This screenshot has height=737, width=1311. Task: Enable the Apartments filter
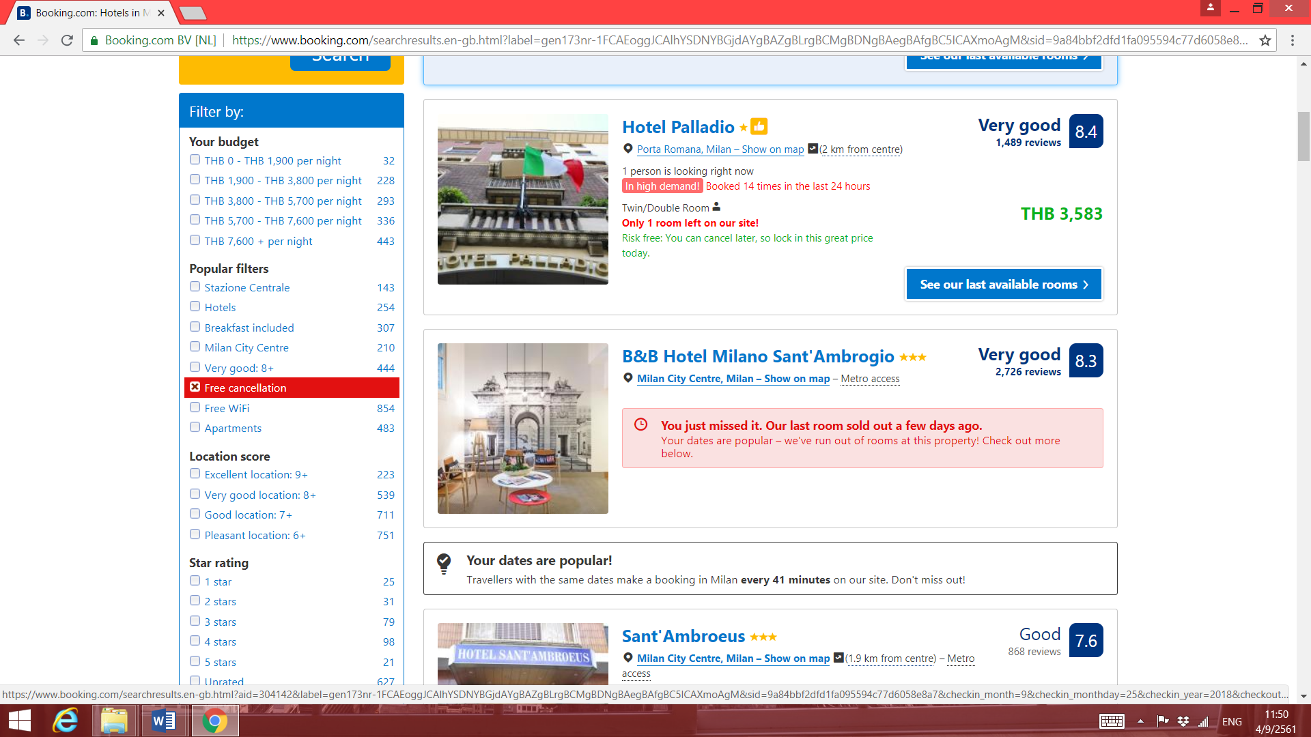(195, 427)
